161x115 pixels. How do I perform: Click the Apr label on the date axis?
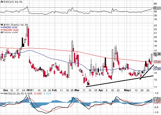(x=101, y=90)
